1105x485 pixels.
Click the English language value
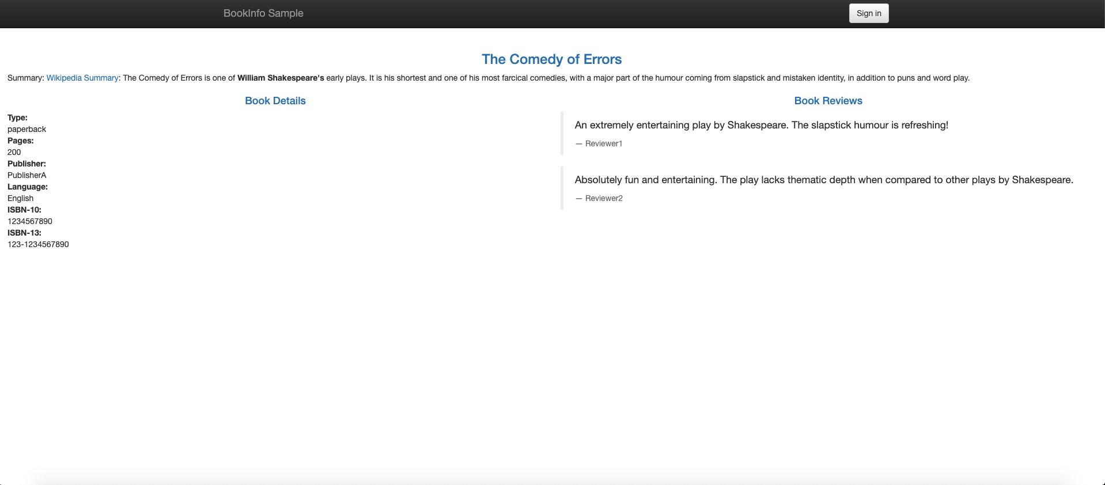(x=20, y=198)
